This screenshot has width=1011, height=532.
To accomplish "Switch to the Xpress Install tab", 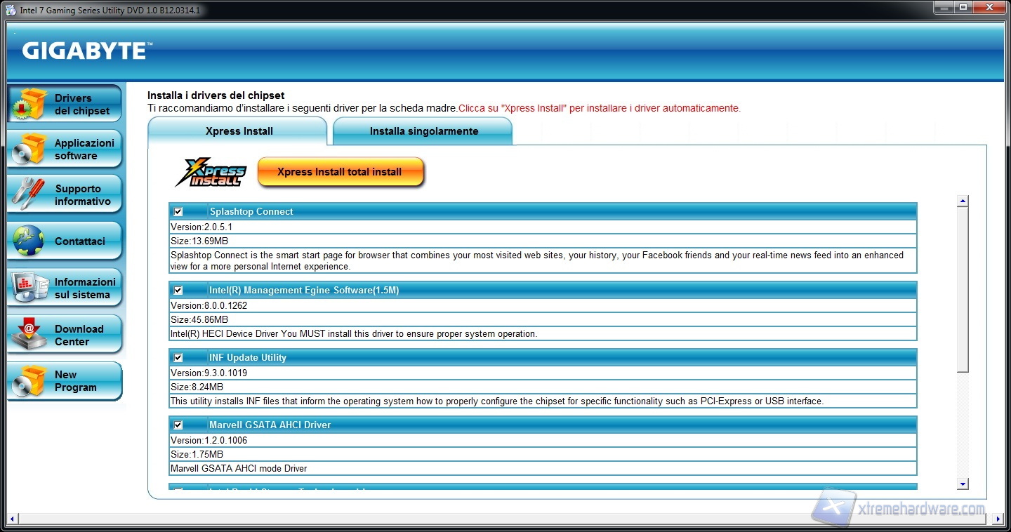I will tap(239, 131).
